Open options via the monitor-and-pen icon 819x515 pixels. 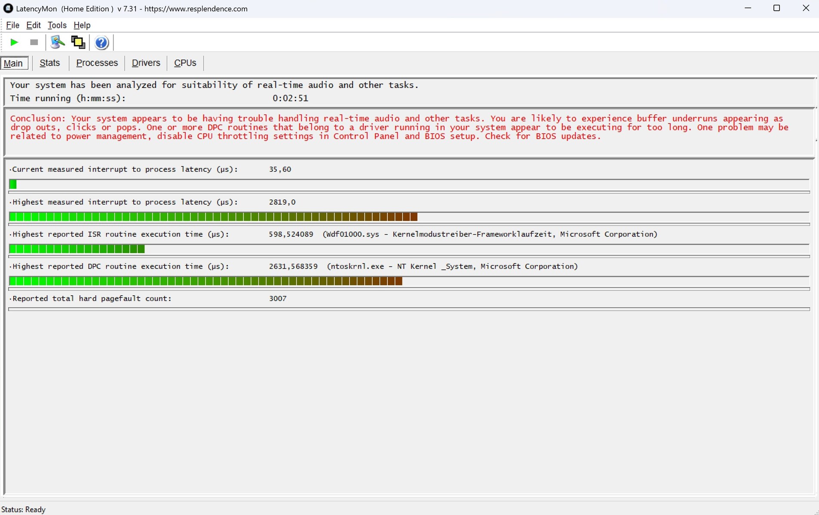pos(57,42)
